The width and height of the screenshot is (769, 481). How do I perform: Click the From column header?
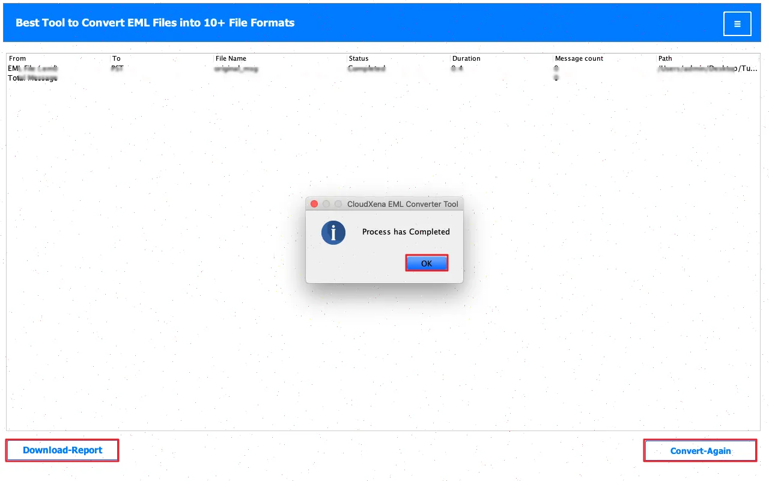pyautogui.click(x=18, y=58)
